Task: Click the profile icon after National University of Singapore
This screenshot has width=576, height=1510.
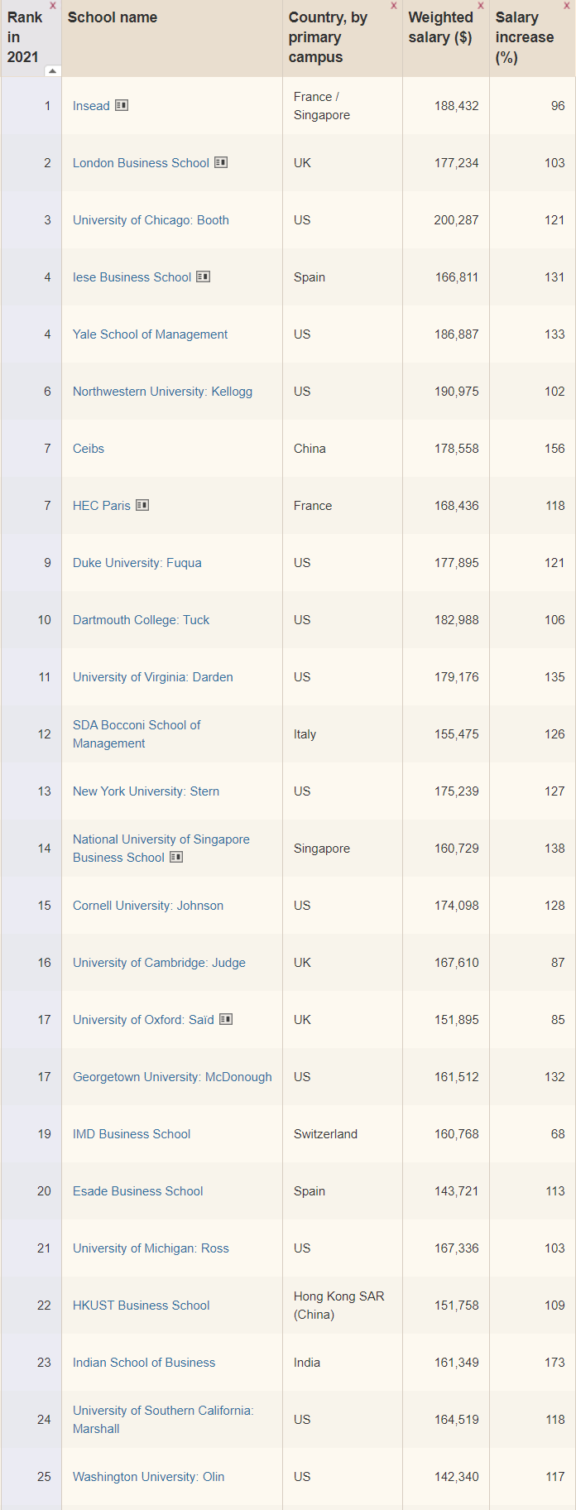Action: 176,857
